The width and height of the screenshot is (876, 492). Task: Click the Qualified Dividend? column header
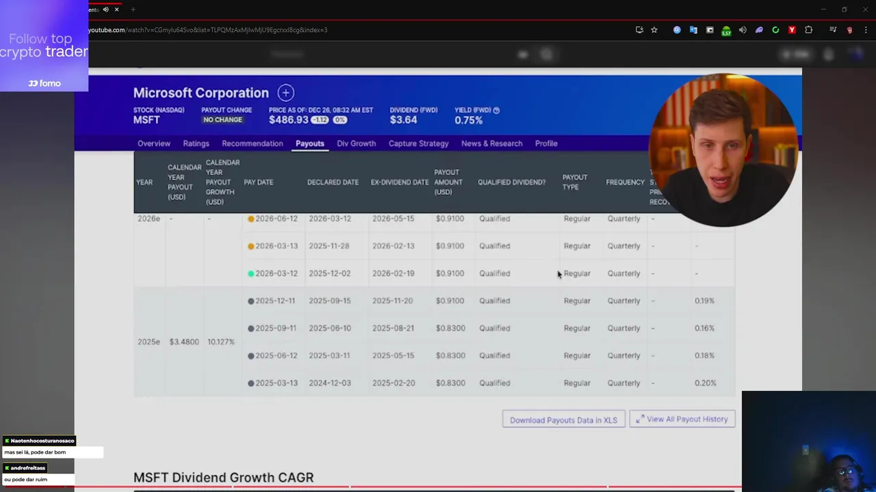click(511, 182)
